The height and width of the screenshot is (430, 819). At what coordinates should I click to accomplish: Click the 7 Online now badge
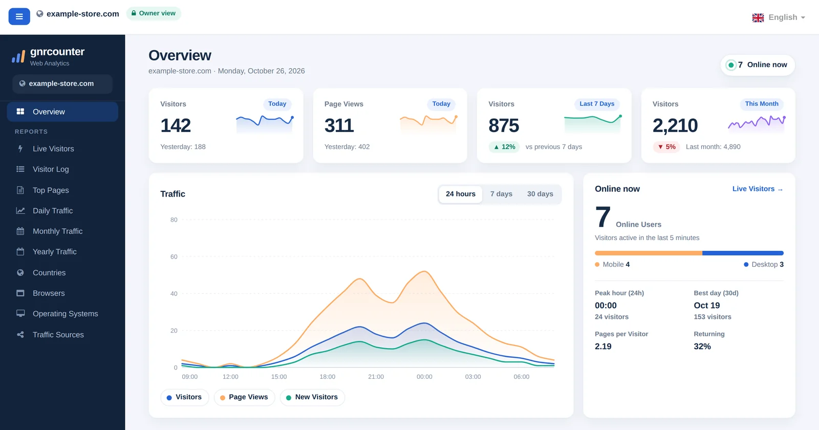(x=758, y=65)
